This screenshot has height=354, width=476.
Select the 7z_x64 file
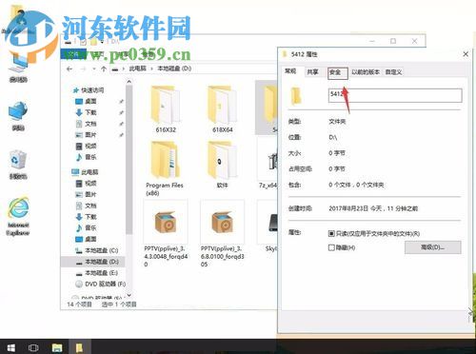[x=268, y=165]
